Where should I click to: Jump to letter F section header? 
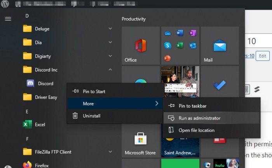27,139
